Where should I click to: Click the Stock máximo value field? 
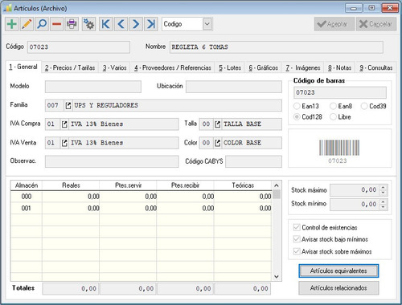pos(355,190)
